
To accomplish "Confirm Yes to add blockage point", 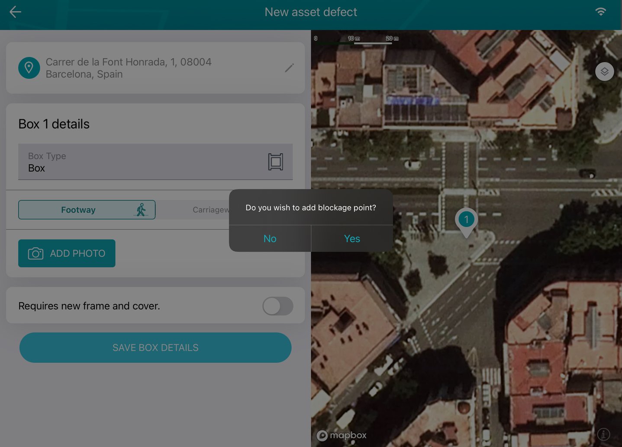I will [x=352, y=239].
